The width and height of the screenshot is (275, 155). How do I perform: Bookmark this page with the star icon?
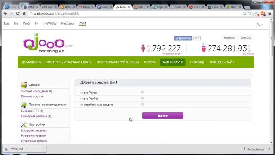pos(249,13)
